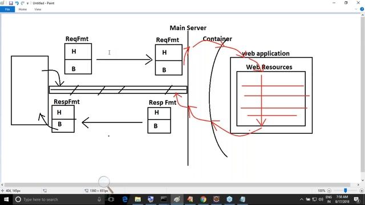Switch to the View ribbon tab
The width and height of the screenshot is (365, 205).
[38, 9]
